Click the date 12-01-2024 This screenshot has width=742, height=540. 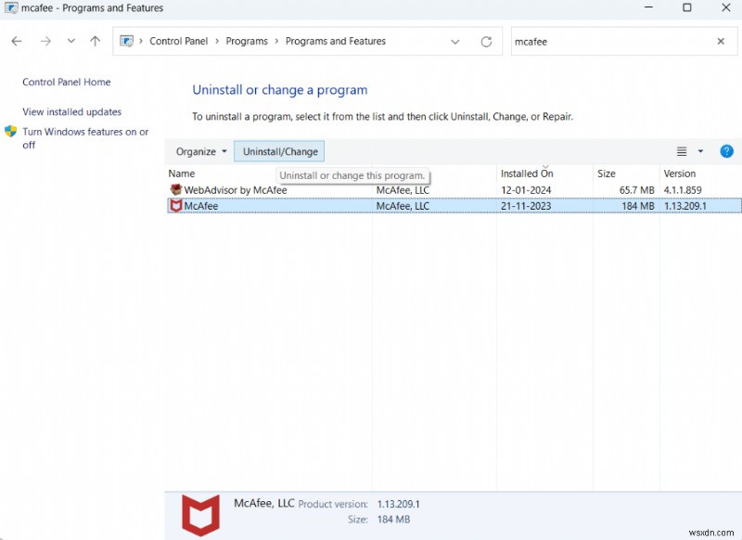click(x=526, y=190)
